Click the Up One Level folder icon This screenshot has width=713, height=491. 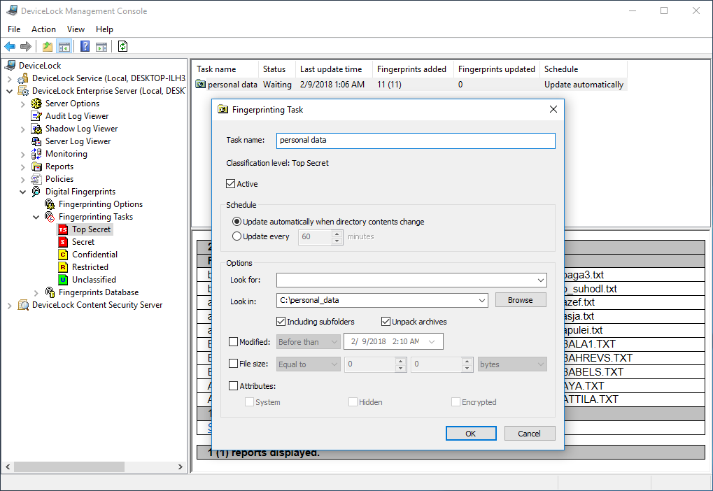tap(48, 47)
